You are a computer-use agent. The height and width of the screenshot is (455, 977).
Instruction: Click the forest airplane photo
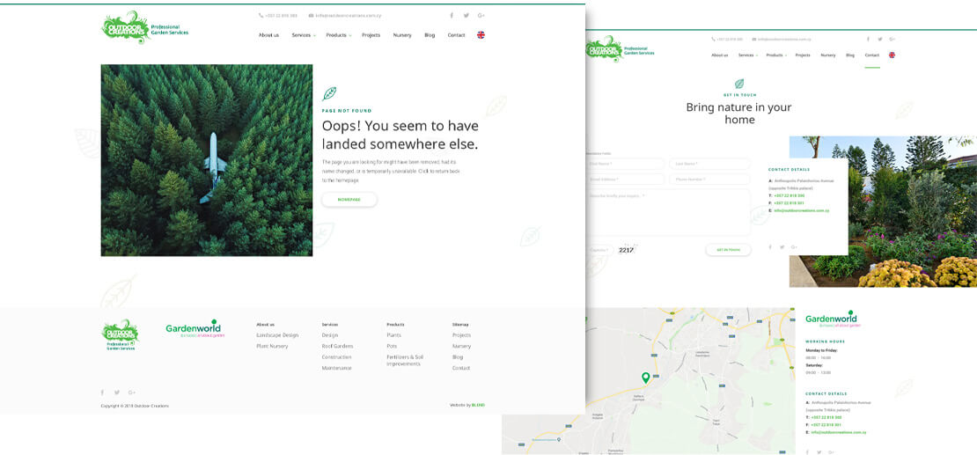pyautogui.click(x=207, y=160)
